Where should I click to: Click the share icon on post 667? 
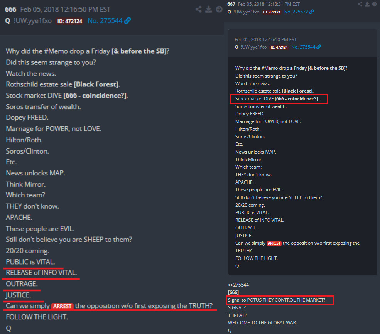click(360, 4)
